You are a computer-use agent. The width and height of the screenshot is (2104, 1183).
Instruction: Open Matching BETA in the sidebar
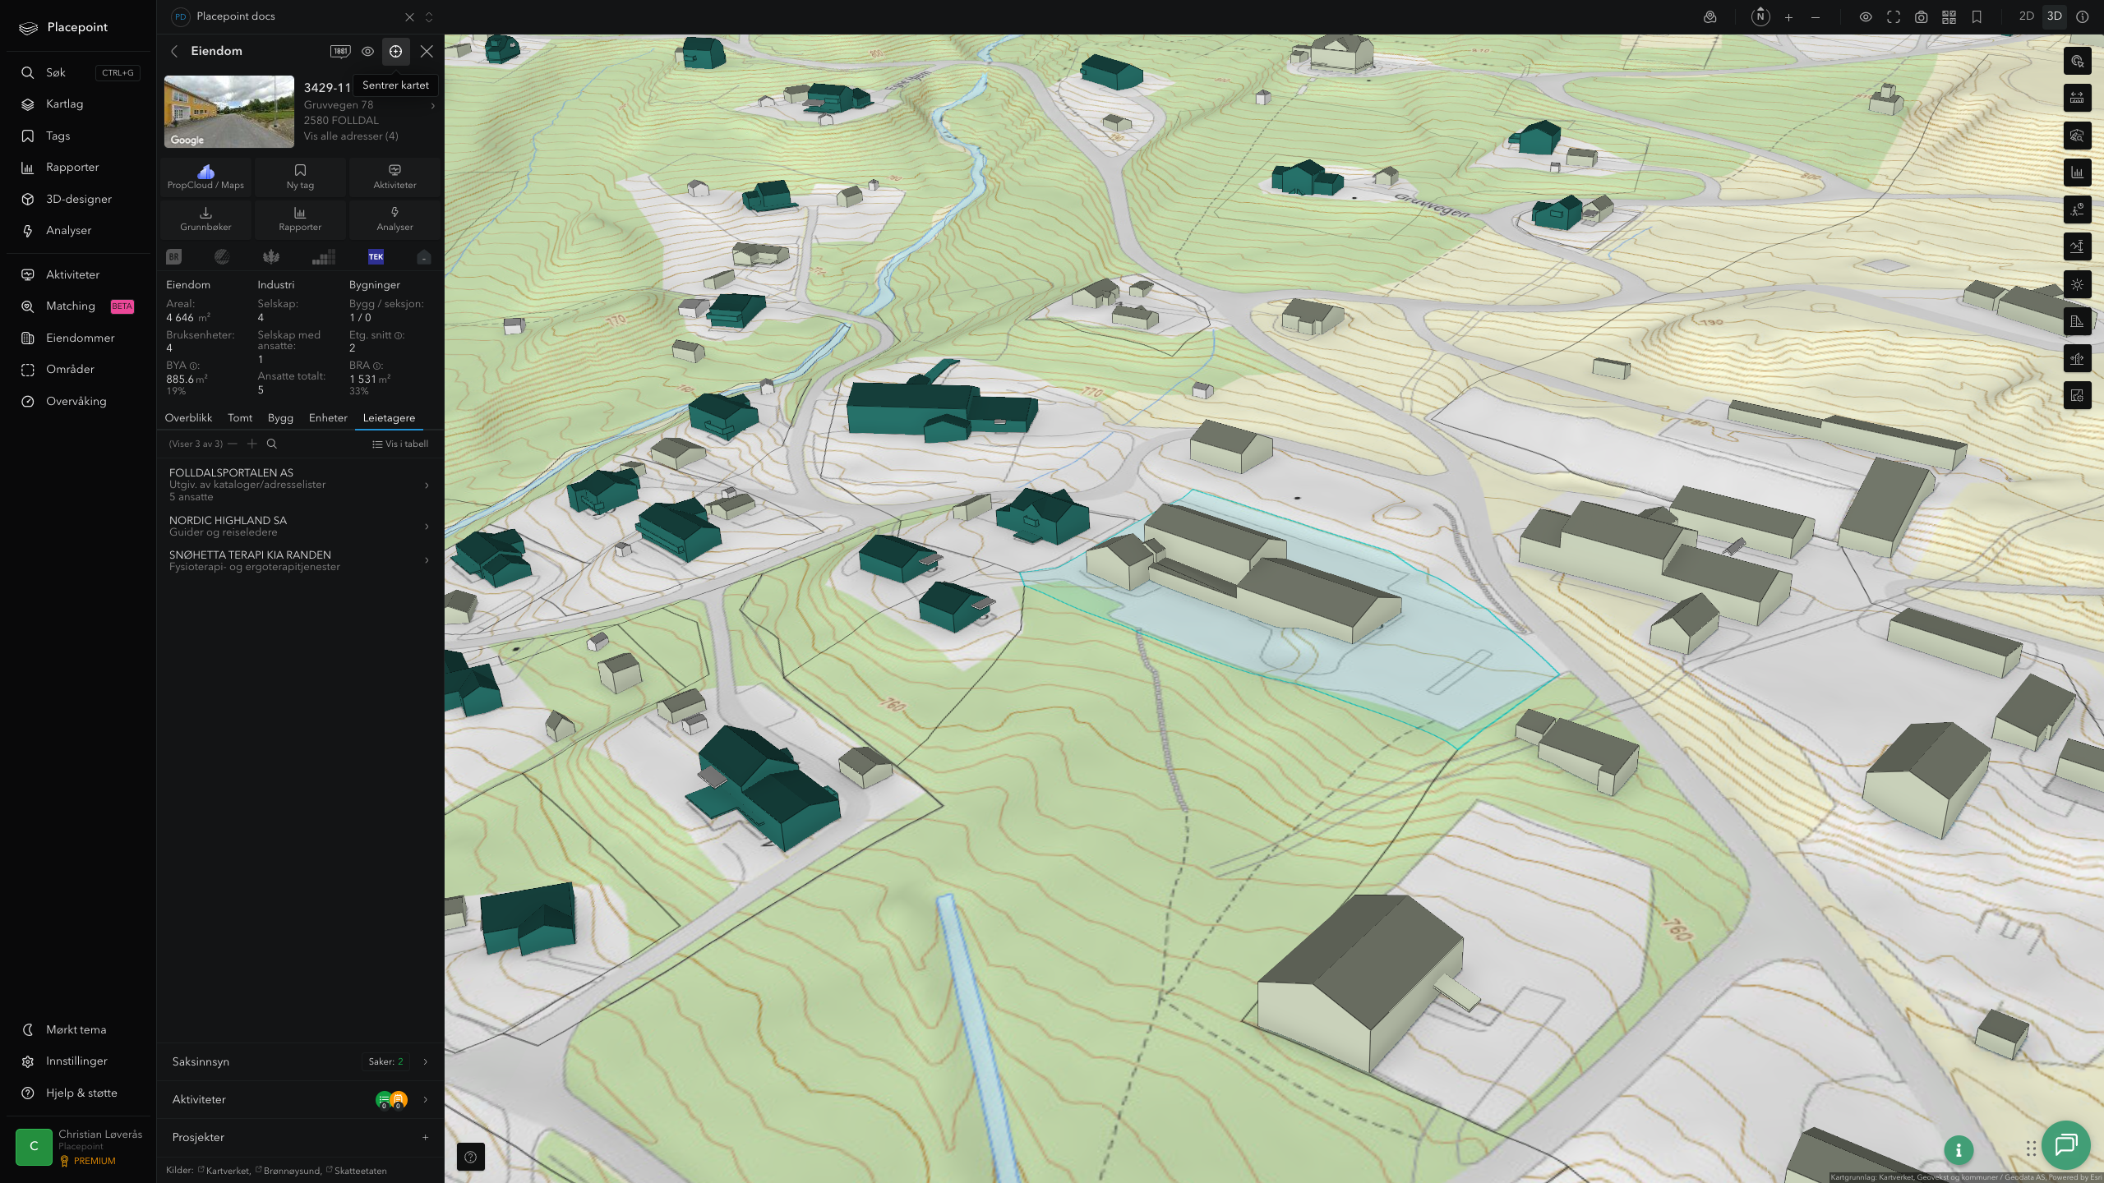pyautogui.click(x=79, y=306)
